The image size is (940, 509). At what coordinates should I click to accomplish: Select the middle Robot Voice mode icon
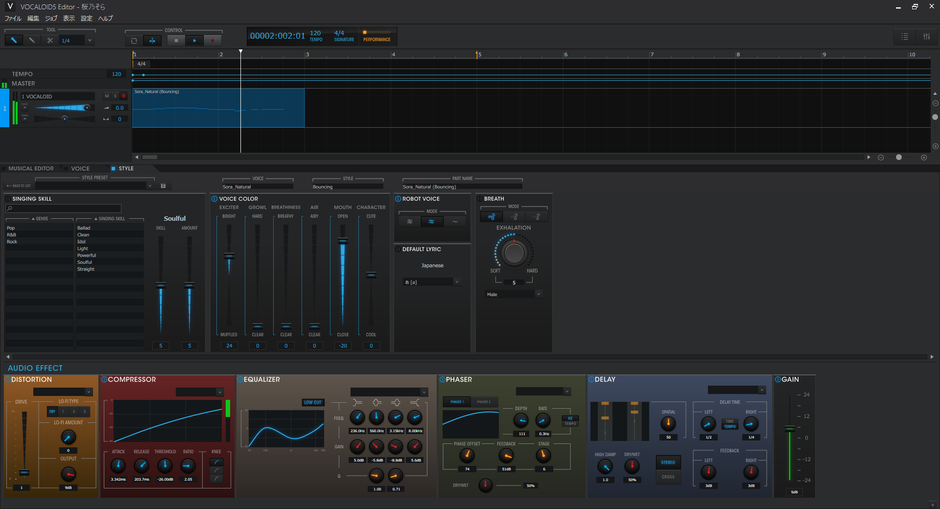click(x=431, y=222)
